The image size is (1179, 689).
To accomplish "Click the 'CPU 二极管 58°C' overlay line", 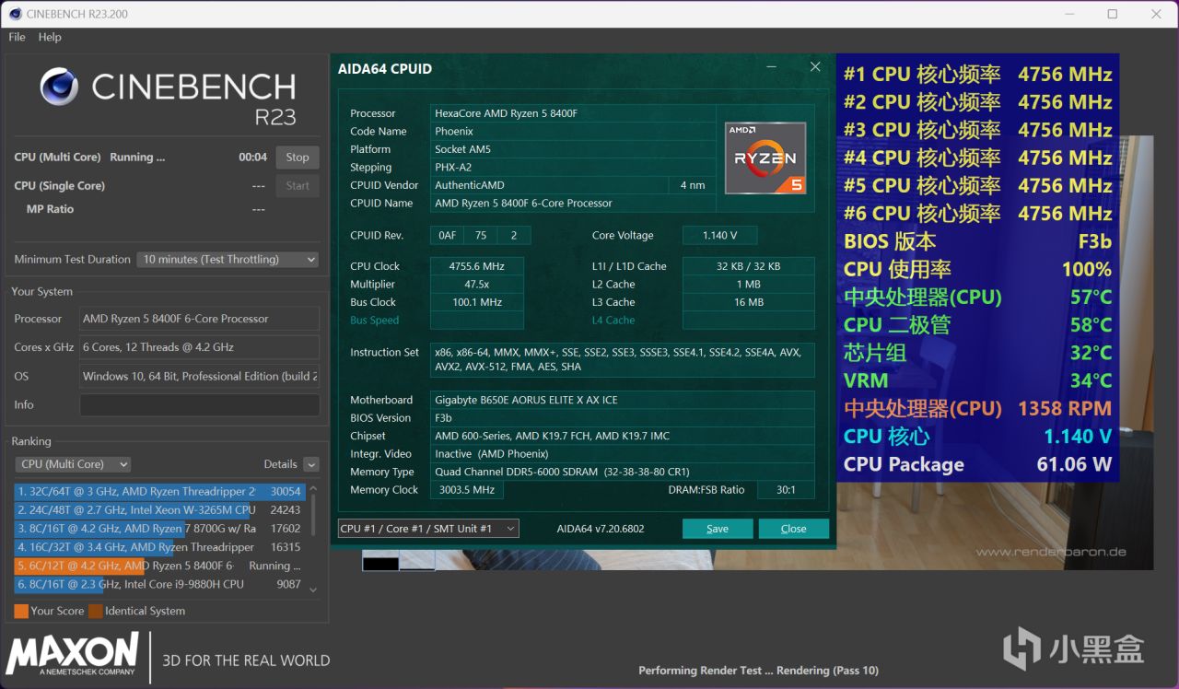I will click(x=978, y=325).
